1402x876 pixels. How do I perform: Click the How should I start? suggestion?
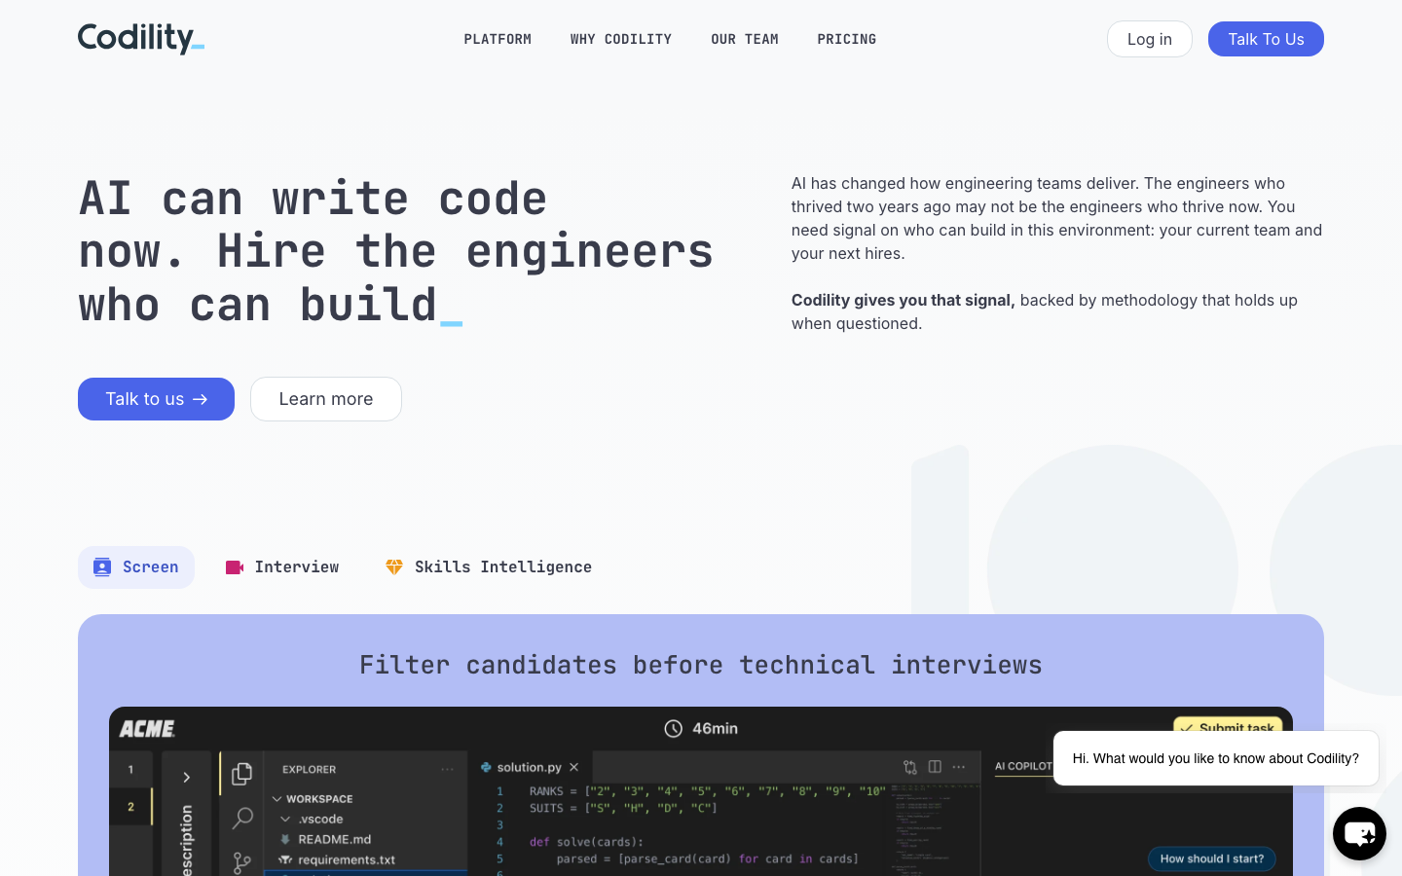click(1212, 858)
